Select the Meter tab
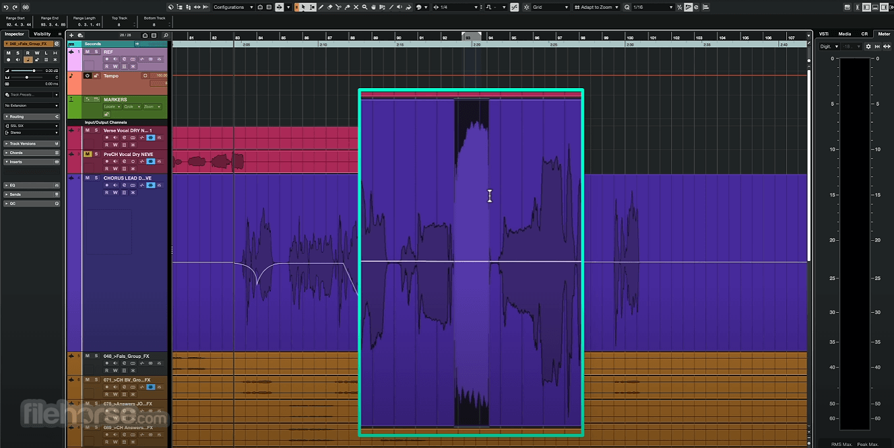 coord(883,34)
